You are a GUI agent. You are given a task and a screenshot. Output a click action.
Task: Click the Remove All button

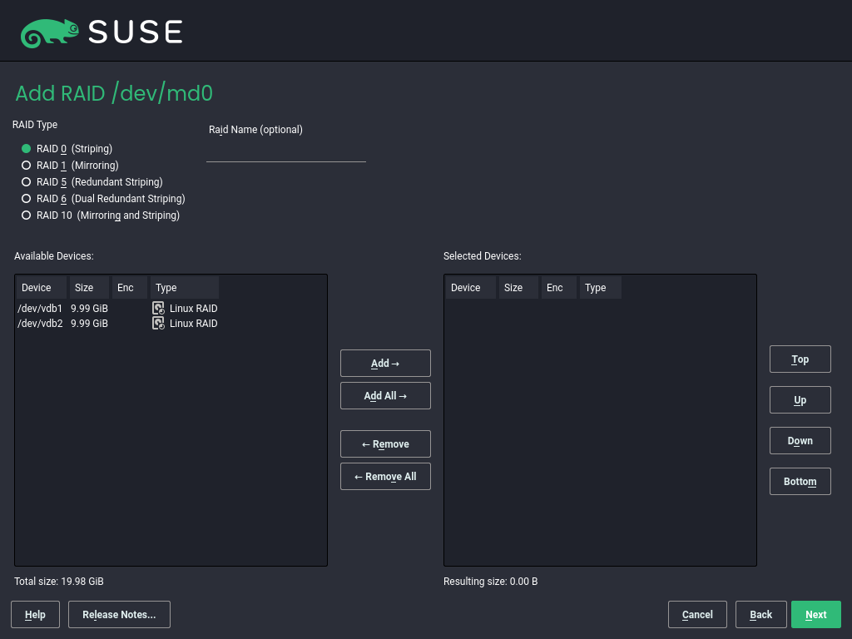tap(385, 476)
